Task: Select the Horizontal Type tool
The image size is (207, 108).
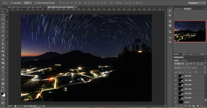Action: [x=3, y=71]
